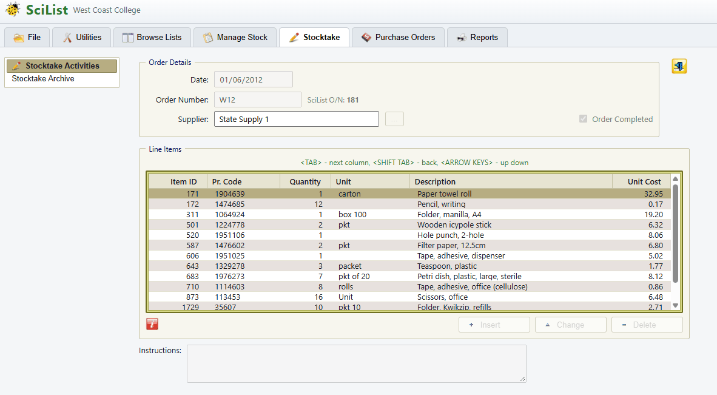The width and height of the screenshot is (717, 395).
Task: Click the line items scroll down arrow
Action: click(675, 305)
